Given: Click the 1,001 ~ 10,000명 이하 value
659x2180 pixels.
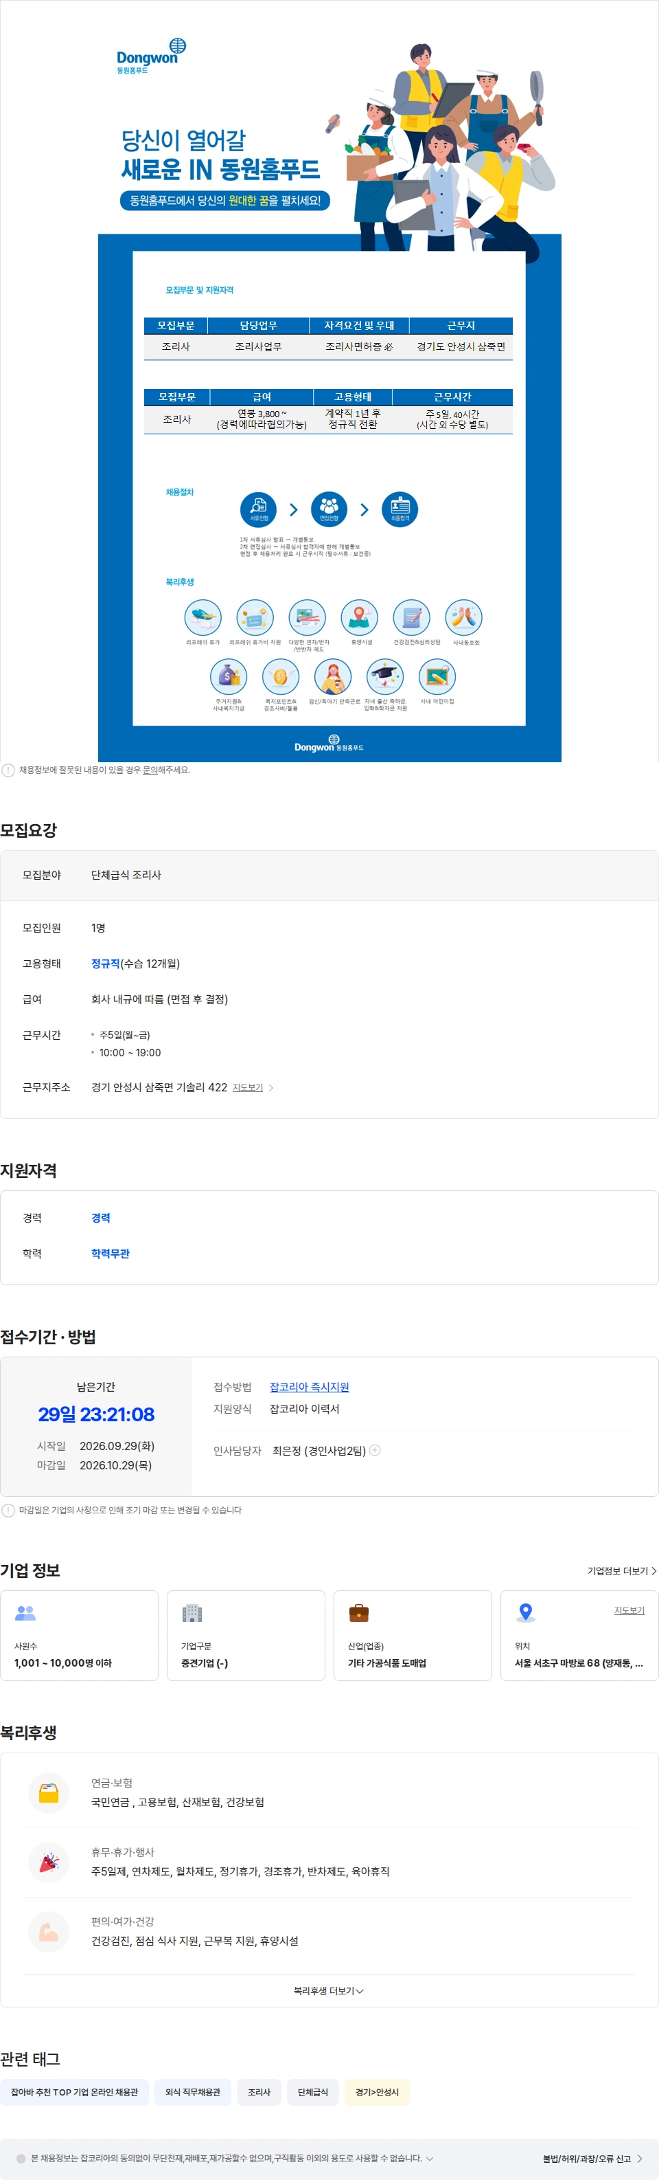Looking at the screenshot, I should pos(62,1663).
